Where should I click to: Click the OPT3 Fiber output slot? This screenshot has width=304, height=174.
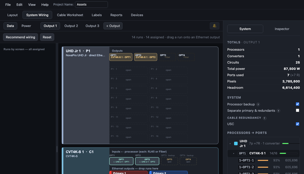click(167, 57)
